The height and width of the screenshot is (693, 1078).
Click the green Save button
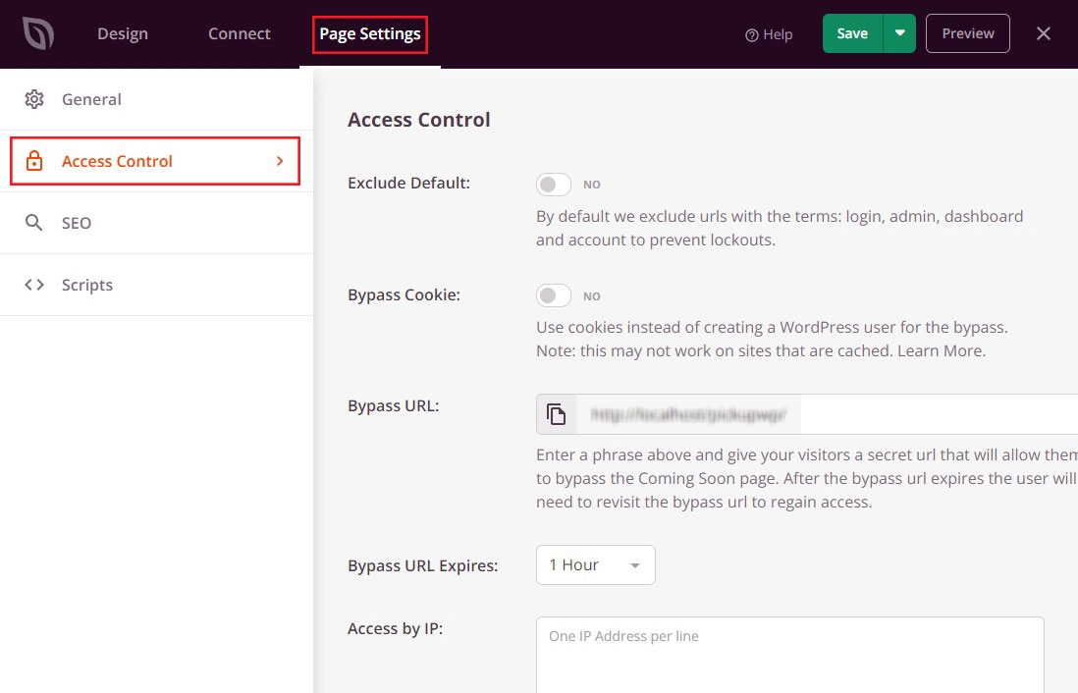852,33
